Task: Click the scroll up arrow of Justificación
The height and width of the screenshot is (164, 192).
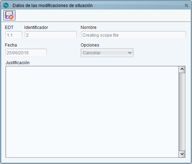Action: click(182, 69)
